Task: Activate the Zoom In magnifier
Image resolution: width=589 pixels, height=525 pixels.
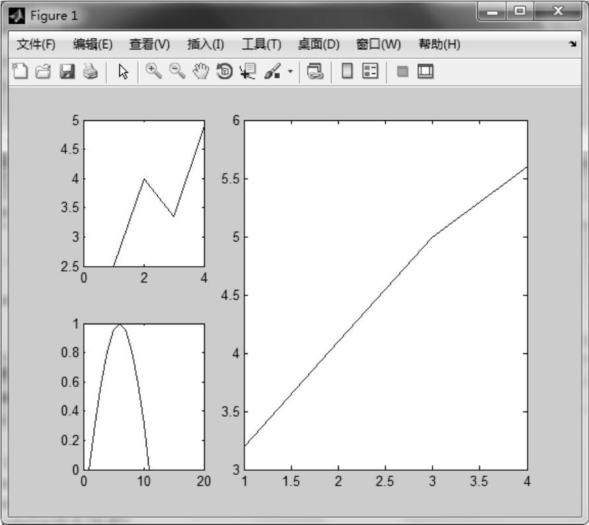Action: [153, 71]
